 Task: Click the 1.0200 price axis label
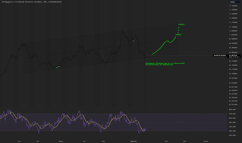pyautogui.click(x=233, y=35)
